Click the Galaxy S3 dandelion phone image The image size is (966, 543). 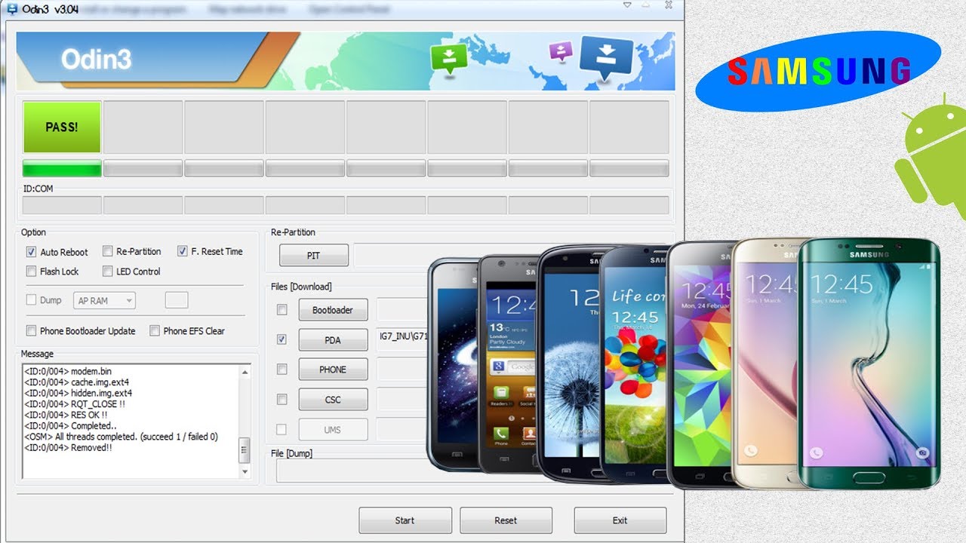tap(568, 364)
